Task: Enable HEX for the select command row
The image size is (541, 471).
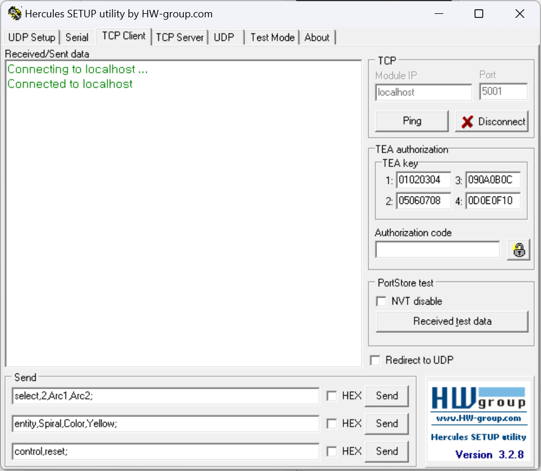Action: [332, 396]
